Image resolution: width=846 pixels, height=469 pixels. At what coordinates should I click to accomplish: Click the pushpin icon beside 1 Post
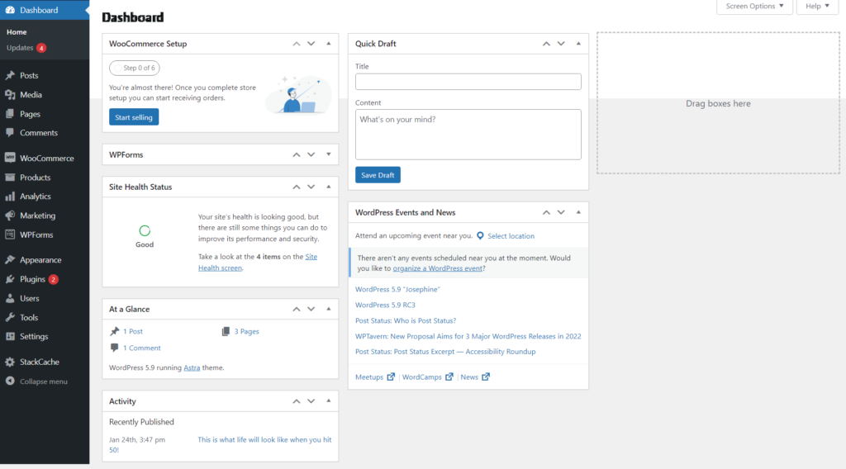(x=114, y=332)
